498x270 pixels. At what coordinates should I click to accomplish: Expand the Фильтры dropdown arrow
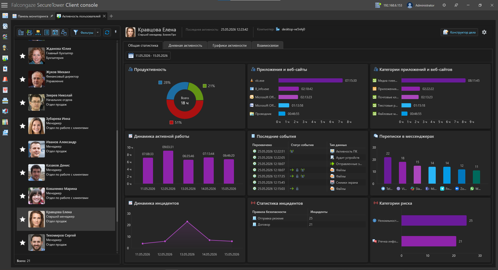[98, 32]
